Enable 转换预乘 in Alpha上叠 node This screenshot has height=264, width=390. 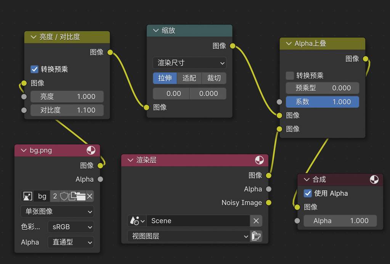coord(290,76)
